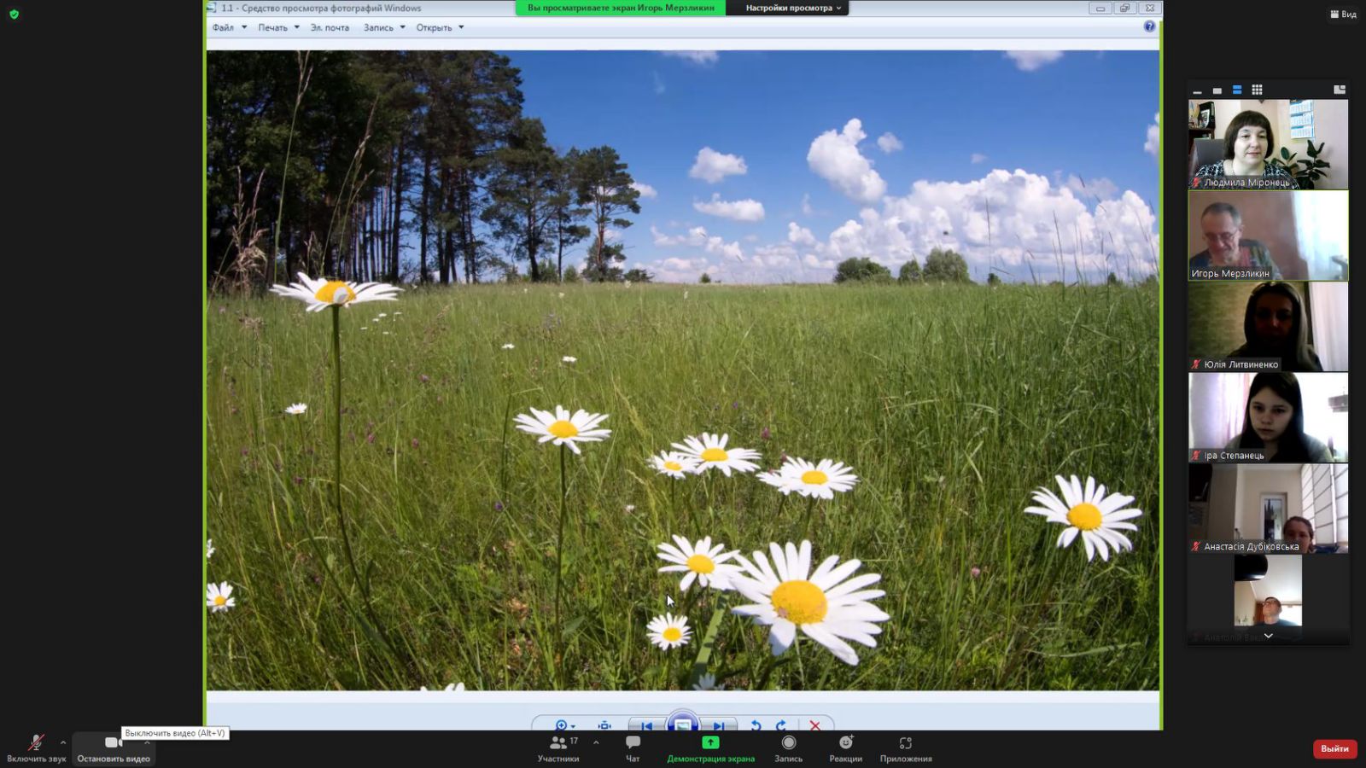Switch to grid gallery view icon
This screenshot has width=1366, height=768.
1257,90
